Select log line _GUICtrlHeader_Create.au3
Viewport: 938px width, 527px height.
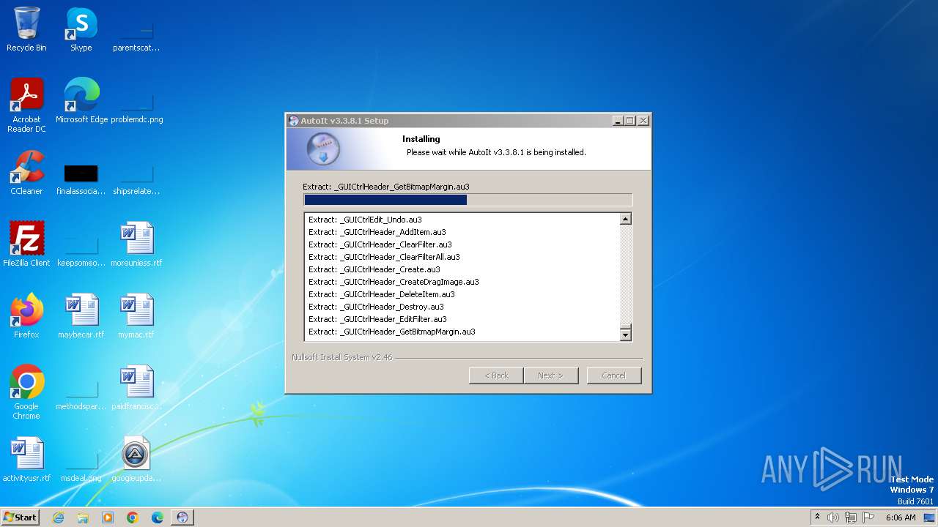click(374, 269)
